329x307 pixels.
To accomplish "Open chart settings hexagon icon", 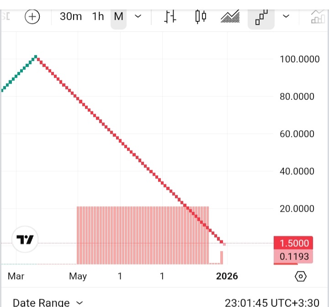I will click(300, 276).
